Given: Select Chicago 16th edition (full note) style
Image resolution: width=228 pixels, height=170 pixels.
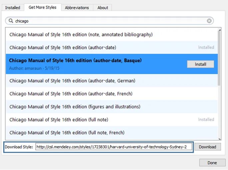Looking at the screenshot, I should pos(112,120).
